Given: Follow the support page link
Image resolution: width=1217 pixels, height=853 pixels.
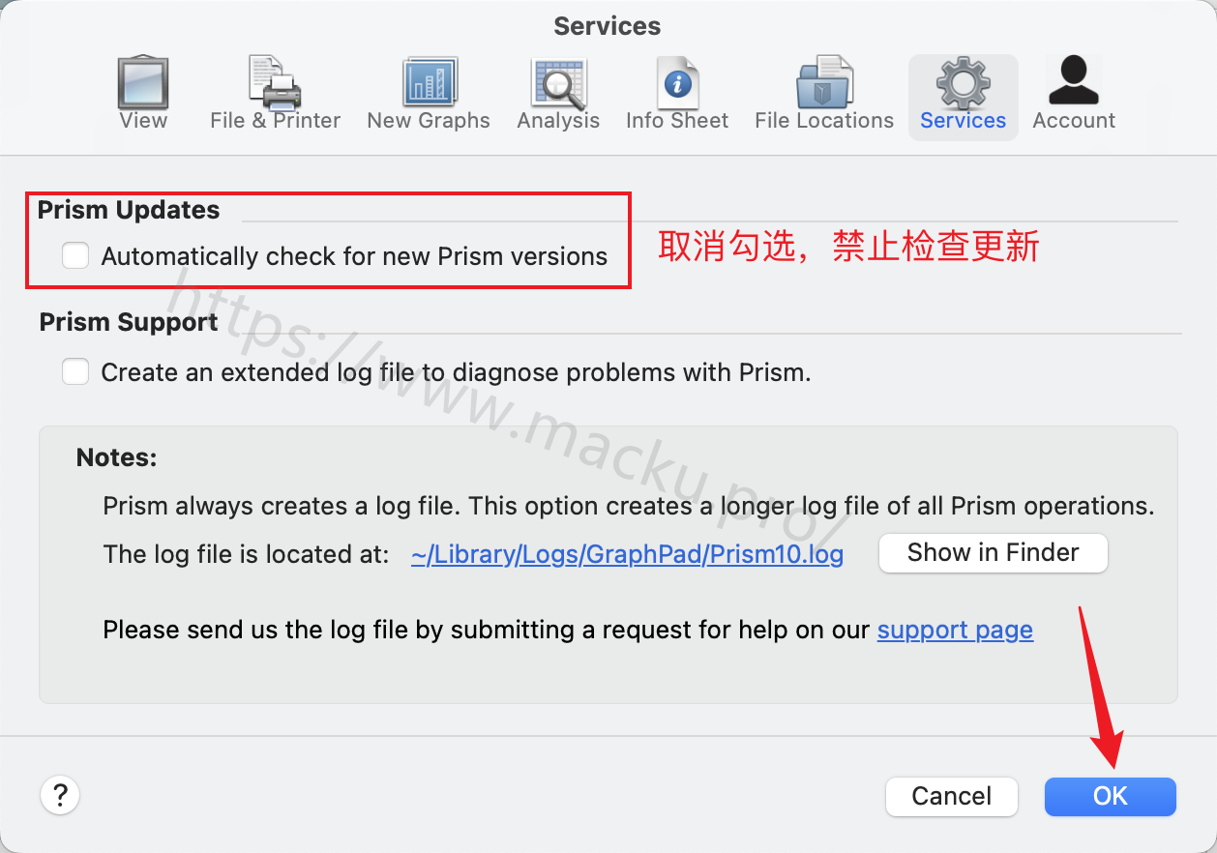Looking at the screenshot, I should pos(955,631).
